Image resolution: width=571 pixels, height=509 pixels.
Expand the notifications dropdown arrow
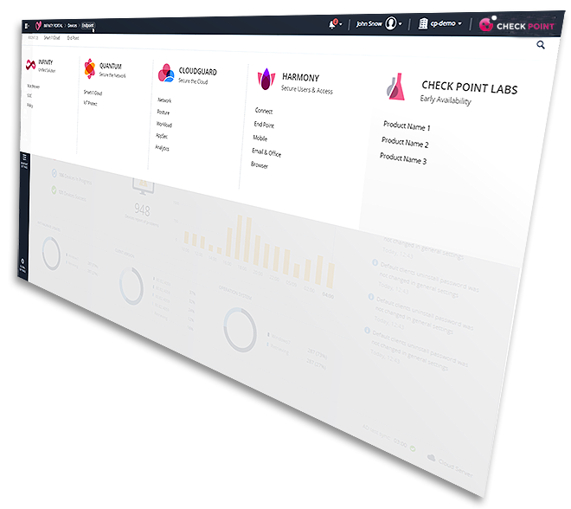click(341, 24)
